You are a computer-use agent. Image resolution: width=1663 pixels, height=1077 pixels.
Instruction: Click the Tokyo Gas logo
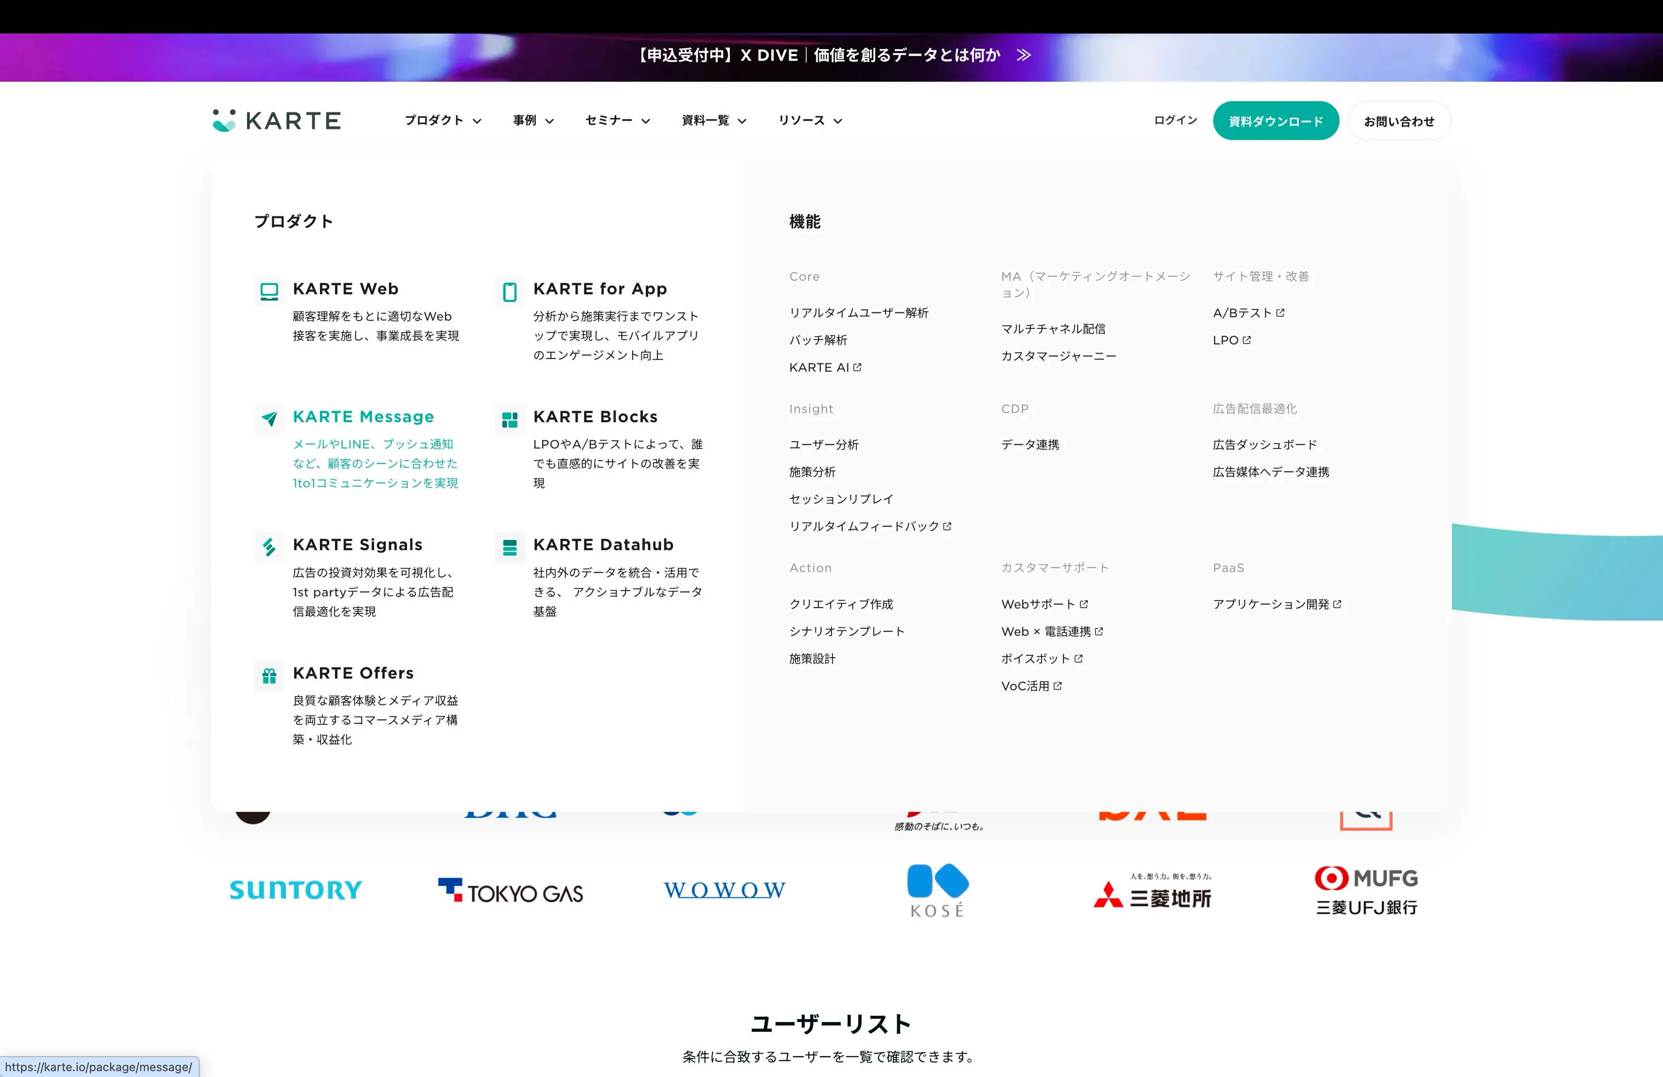point(511,890)
